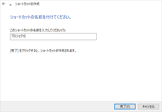
Task: Focus the shortcut name text box
Action: point(53,37)
